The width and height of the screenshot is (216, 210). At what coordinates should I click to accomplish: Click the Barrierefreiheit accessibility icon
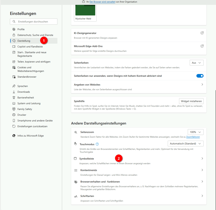point(14,98)
